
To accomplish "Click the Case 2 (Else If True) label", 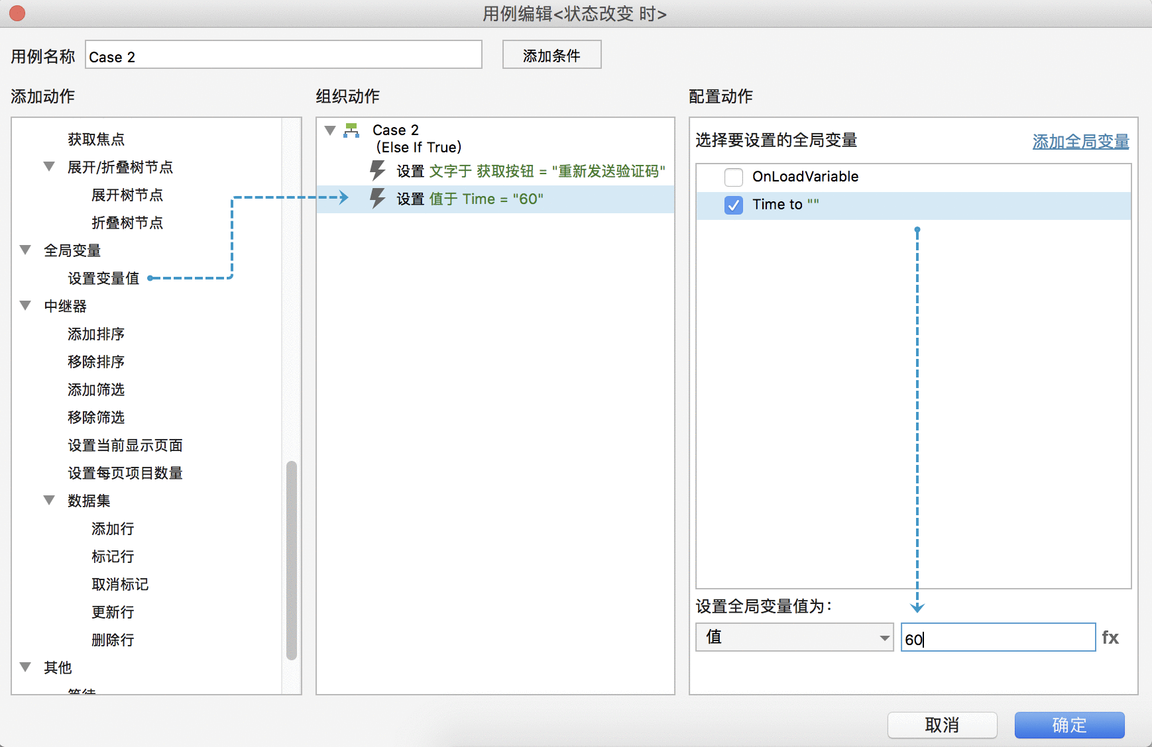I will pyautogui.click(x=418, y=138).
